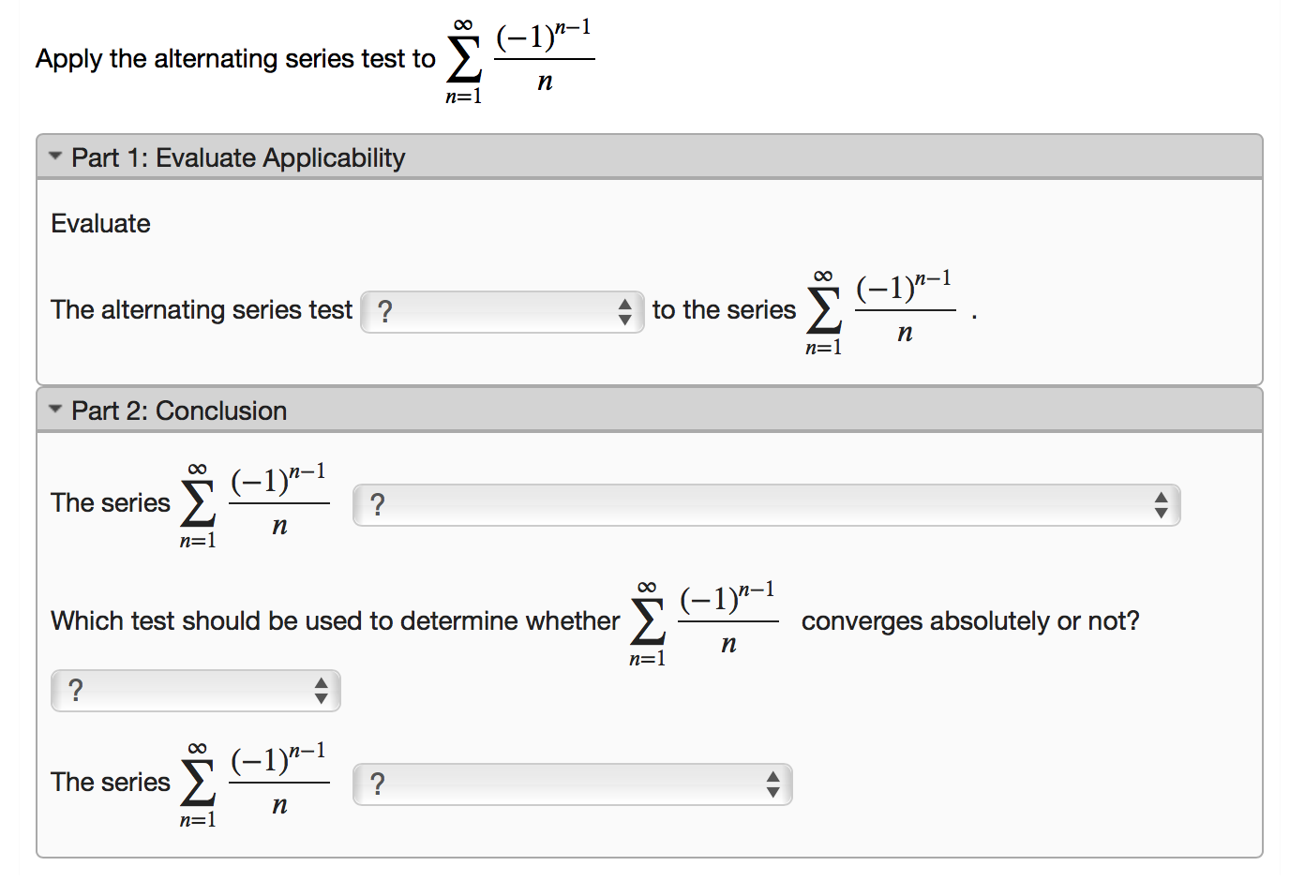This screenshot has width=1305, height=896.
Task: Click the 'Part 1: Evaluate Applicability' header bar
Action: pyautogui.click(x=650, y=157)
